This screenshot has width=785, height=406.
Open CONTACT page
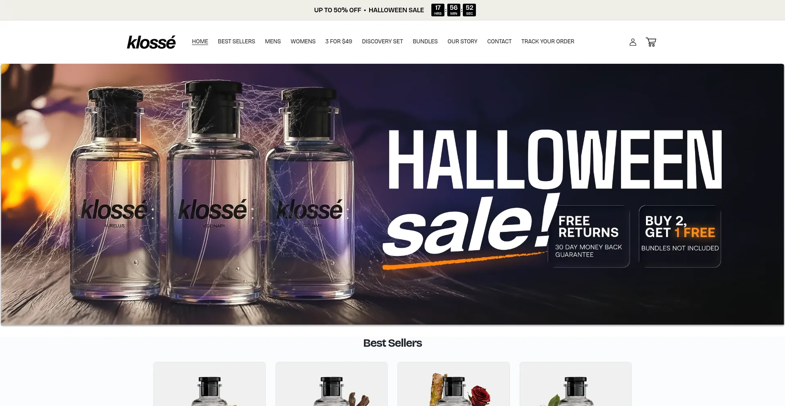click(x=499, y=42)
